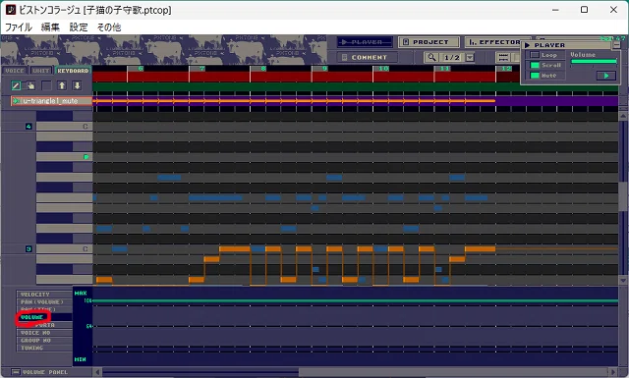Select PAN (VOLUME) parameter row
This screenshot has height=378, width=629.
pyautogui.click(x=44, y=301)
